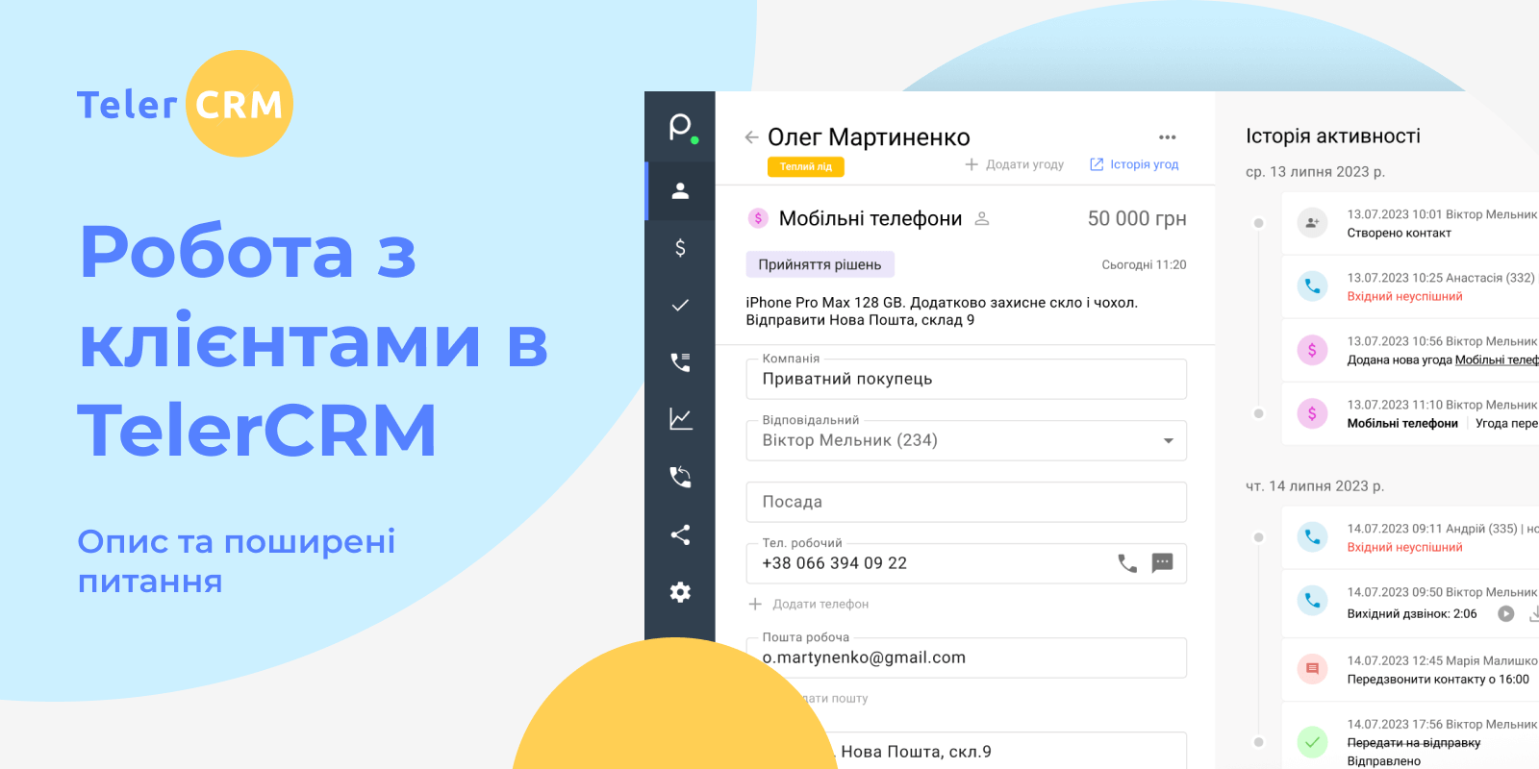This screenshot has width=1539, height=769.
Task: Click comment icon of Марія Малишко entry
Action: click(1312, 668)
